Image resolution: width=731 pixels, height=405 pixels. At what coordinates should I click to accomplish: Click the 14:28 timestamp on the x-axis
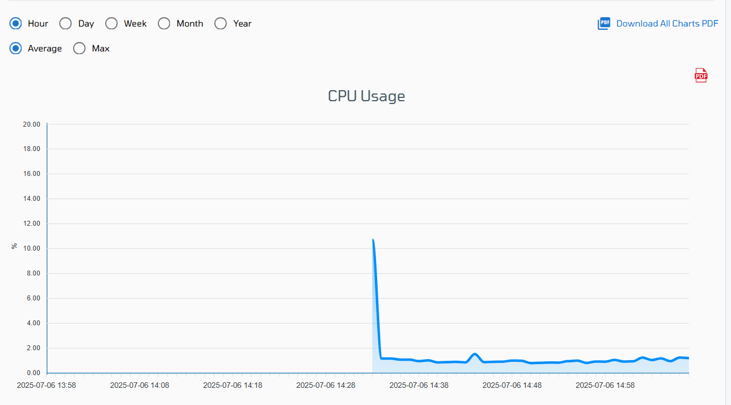pyautogui.click(x=326, y=385)
